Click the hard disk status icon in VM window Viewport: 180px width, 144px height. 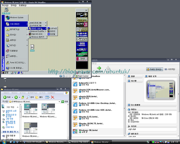(60, 76)
